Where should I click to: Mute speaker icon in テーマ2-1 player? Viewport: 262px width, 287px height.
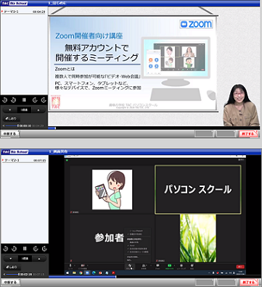4,275
